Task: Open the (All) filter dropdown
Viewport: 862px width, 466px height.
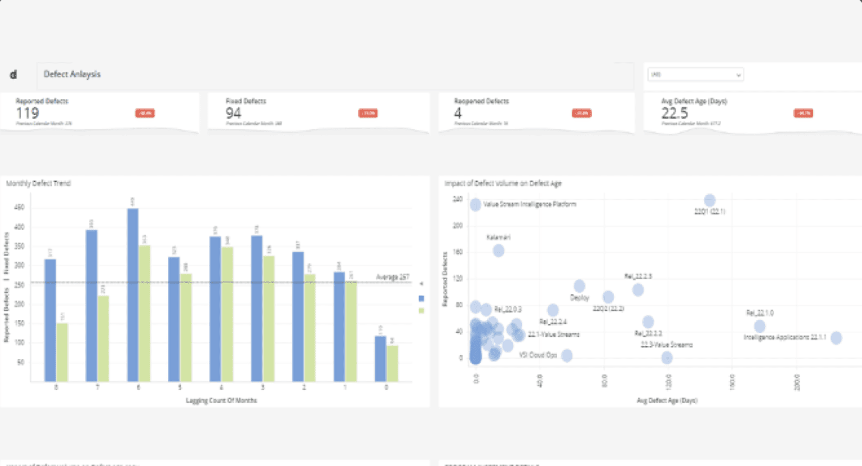Action: tap(696, 75)
